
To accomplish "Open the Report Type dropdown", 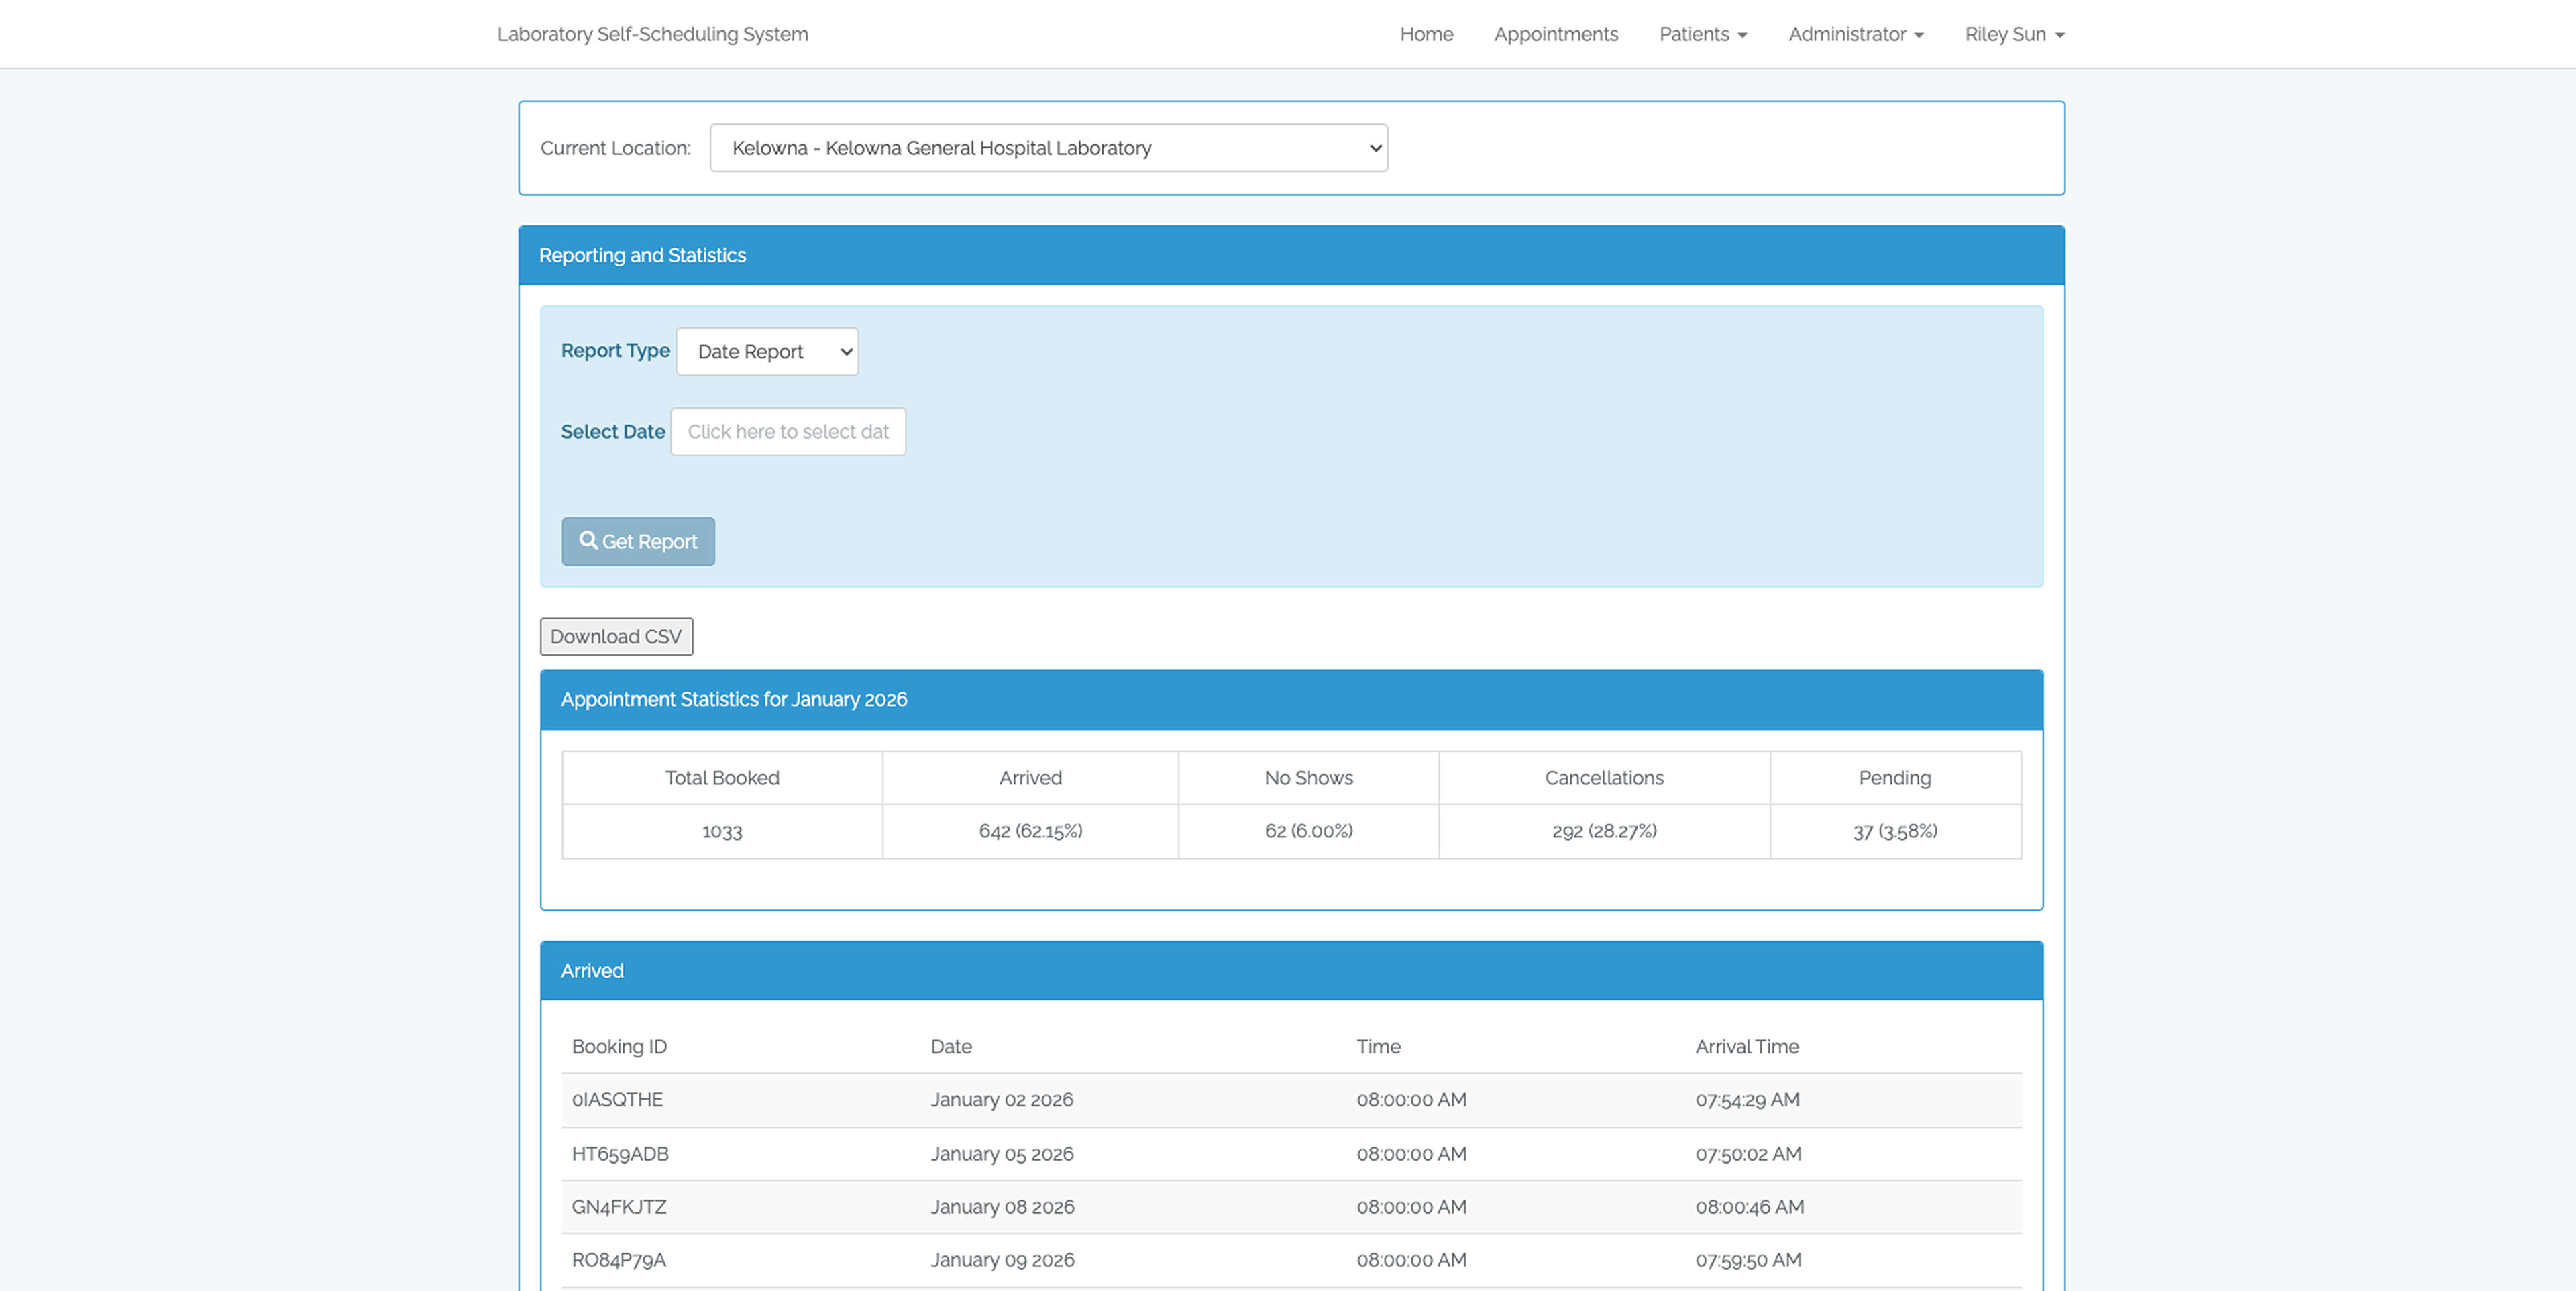I will click(x=767, y=352).
